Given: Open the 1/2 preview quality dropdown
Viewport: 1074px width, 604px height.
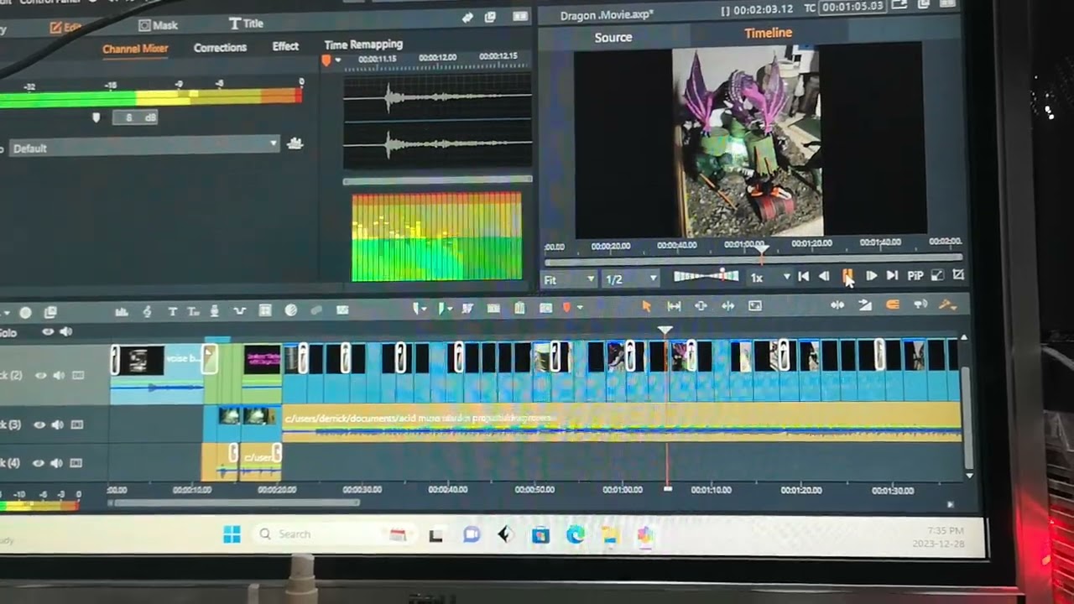Looking at the screenshot, I should 631,279.
